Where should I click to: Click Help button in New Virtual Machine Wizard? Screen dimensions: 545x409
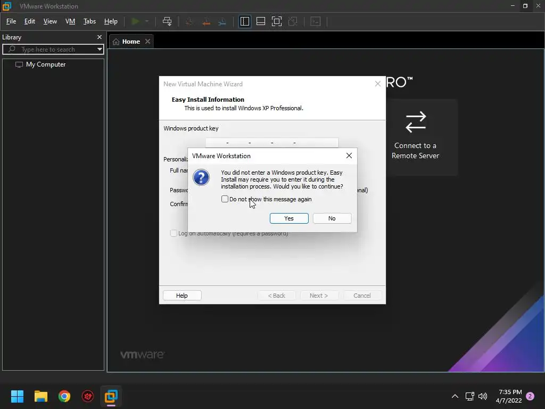pyautogui.click(x=182, y=295)
